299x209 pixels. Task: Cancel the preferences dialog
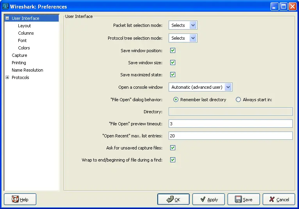279,199
